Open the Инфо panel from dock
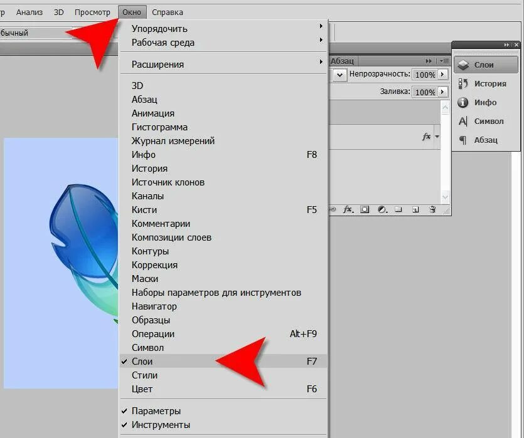Screen dimensions: 524x438 pyautogui.click(x=486, y=102)
